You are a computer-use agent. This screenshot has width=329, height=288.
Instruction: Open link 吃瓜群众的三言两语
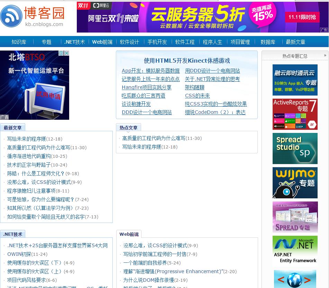[143, 96]
